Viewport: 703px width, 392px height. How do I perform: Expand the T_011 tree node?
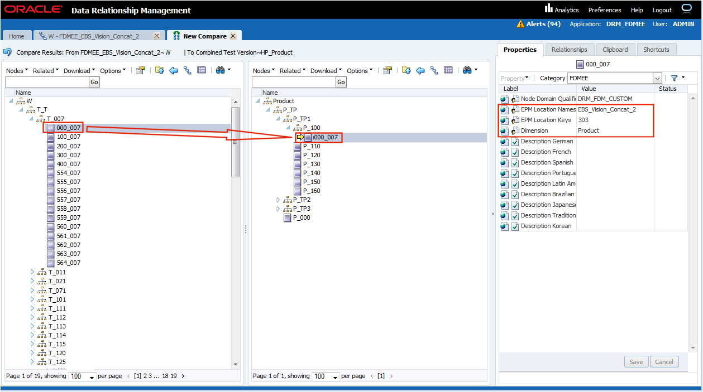click(x=32, y=272)
